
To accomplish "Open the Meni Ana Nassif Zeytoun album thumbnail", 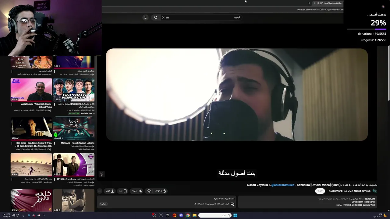I will coord(74,129).
